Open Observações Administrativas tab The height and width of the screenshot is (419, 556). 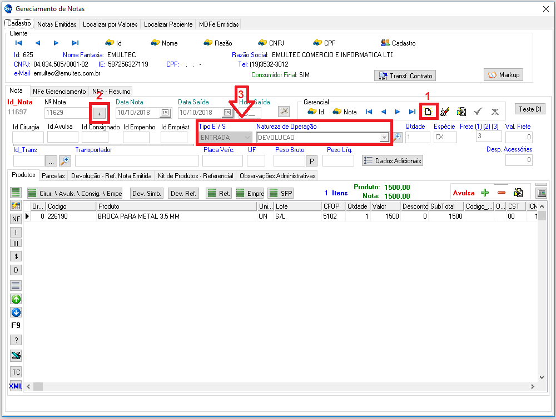(x=277, y=176)
